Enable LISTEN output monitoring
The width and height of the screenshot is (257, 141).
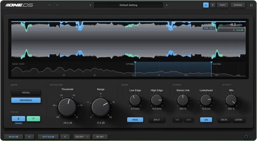tap(238, 120)
